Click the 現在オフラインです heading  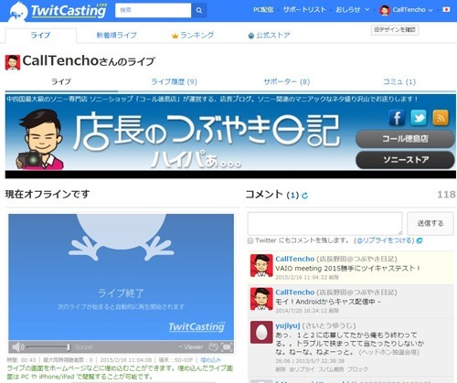[48, 195]
